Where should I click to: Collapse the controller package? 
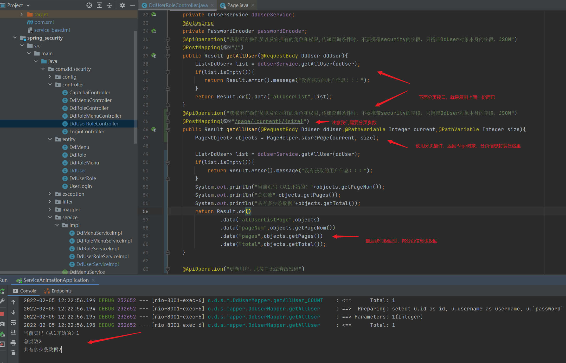click(x=50, y=84)
